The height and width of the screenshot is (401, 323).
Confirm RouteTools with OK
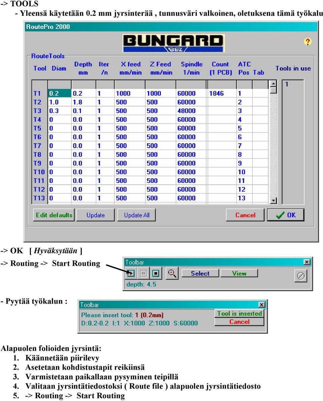(286, 215)
